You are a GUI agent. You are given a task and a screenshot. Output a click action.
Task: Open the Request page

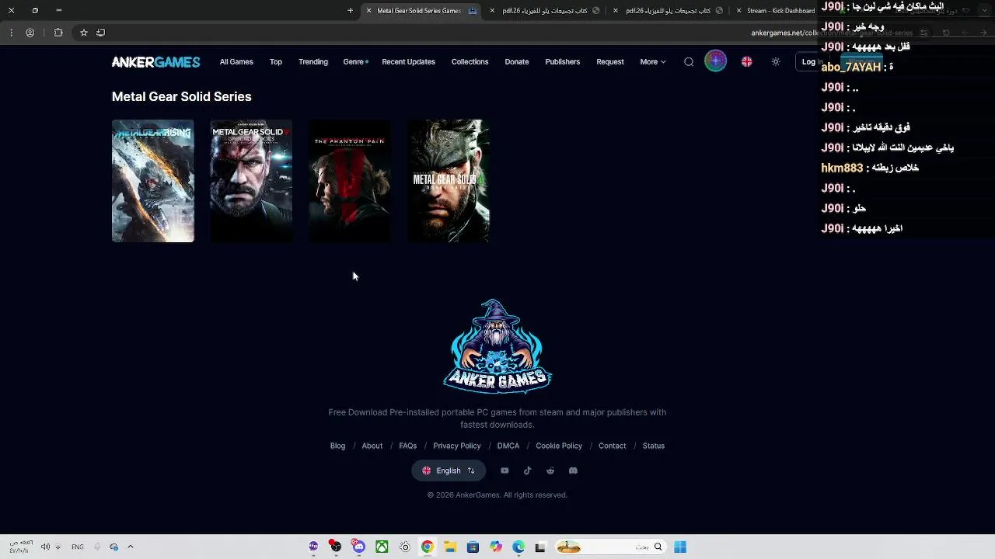click(610, 62)
